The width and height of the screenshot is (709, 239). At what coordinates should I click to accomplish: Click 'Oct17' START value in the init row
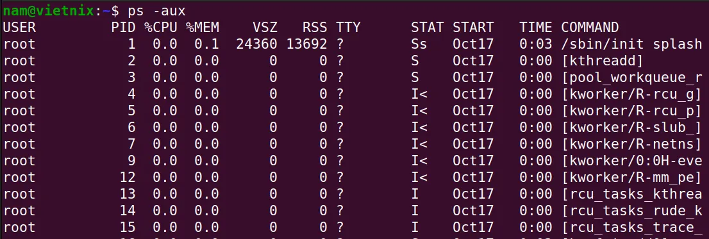coord(473,44)
